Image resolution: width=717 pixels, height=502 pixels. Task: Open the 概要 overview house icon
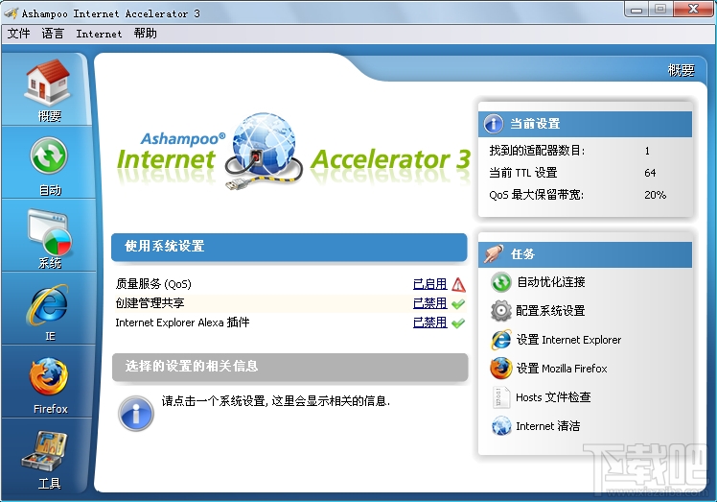[49, 83]
